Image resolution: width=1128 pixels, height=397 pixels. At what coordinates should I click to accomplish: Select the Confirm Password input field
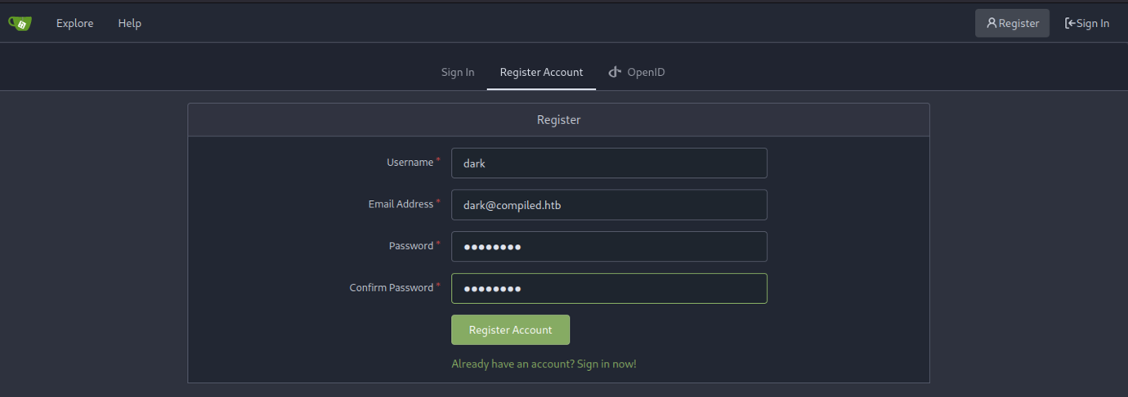609,288
